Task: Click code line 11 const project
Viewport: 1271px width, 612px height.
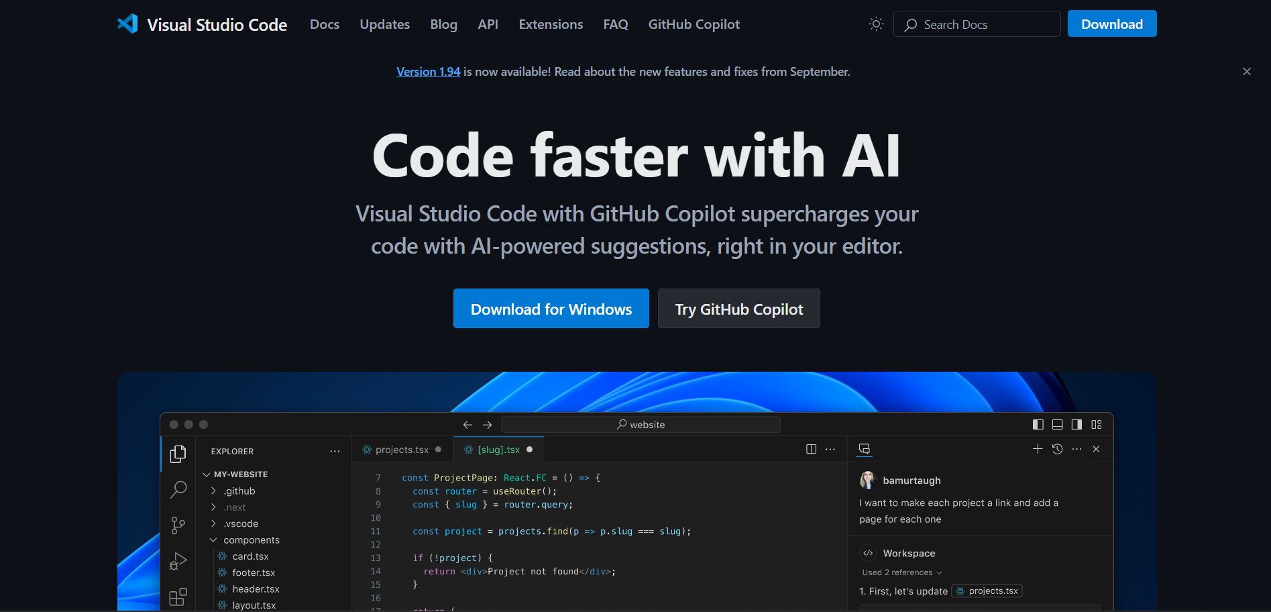Action: pyautogui.click(x=551, y=531)
